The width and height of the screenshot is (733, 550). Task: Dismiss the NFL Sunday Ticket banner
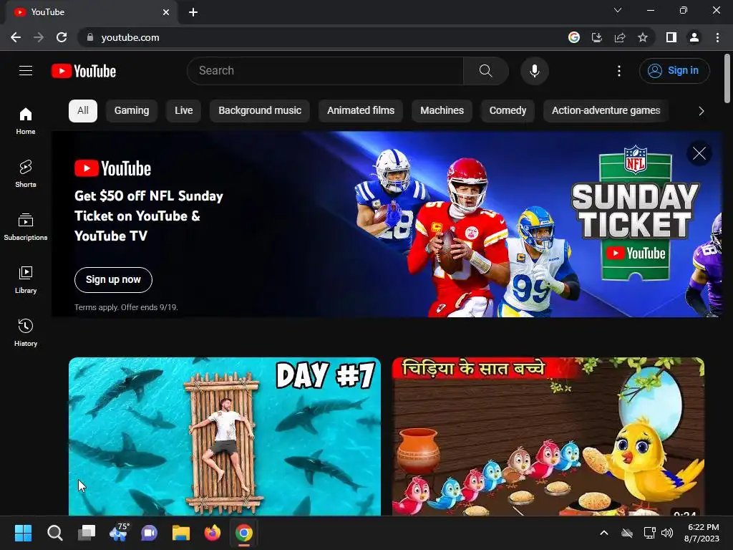(699, 153)
